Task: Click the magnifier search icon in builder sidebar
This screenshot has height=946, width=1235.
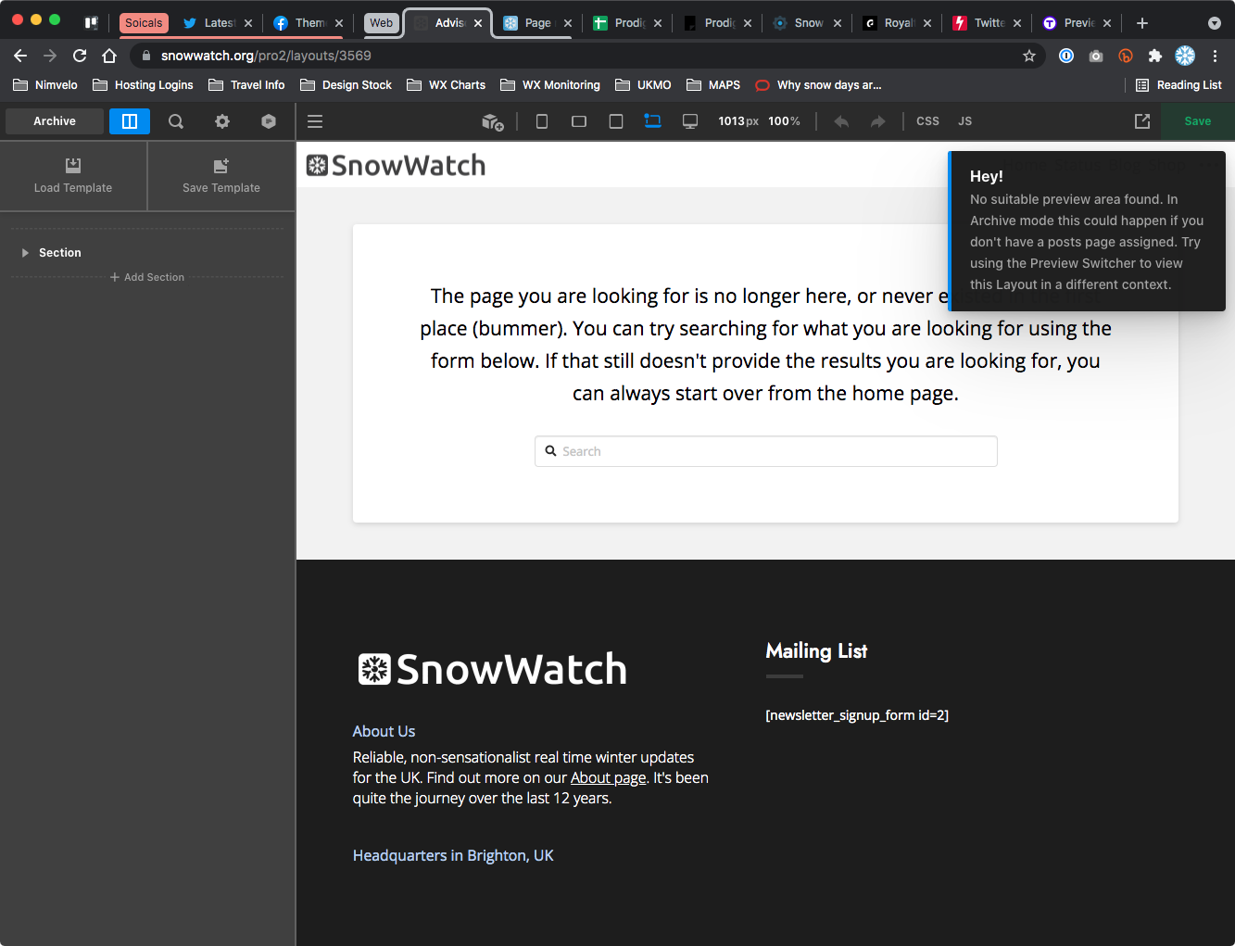Action: point(176,121)
